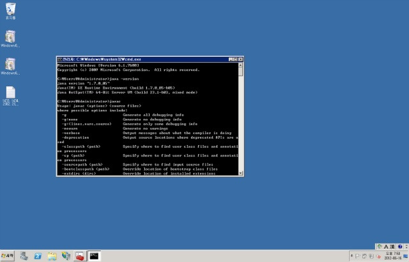
Task: Click the '-nowarn' option line
Action: point(115,128)
